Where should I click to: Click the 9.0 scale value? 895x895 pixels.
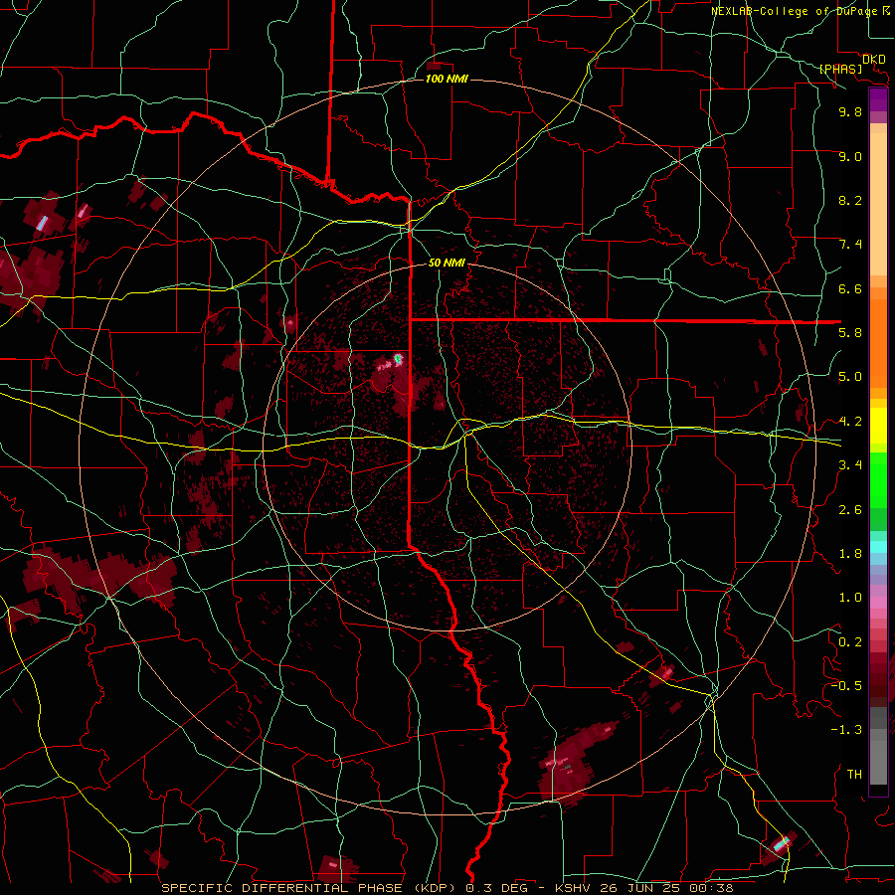[850, 156]
